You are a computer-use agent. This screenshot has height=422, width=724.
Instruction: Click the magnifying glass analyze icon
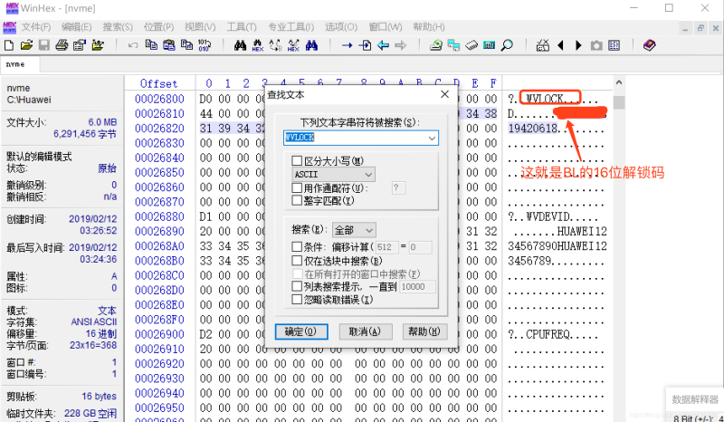(507, 45)
